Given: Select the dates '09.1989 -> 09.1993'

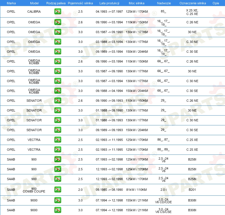Looking at the screenshot, I should pos(109,130).
